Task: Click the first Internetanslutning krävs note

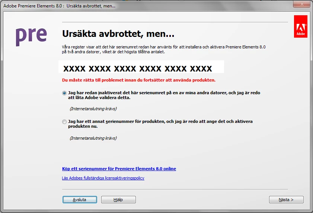Action: click(93, 109)
